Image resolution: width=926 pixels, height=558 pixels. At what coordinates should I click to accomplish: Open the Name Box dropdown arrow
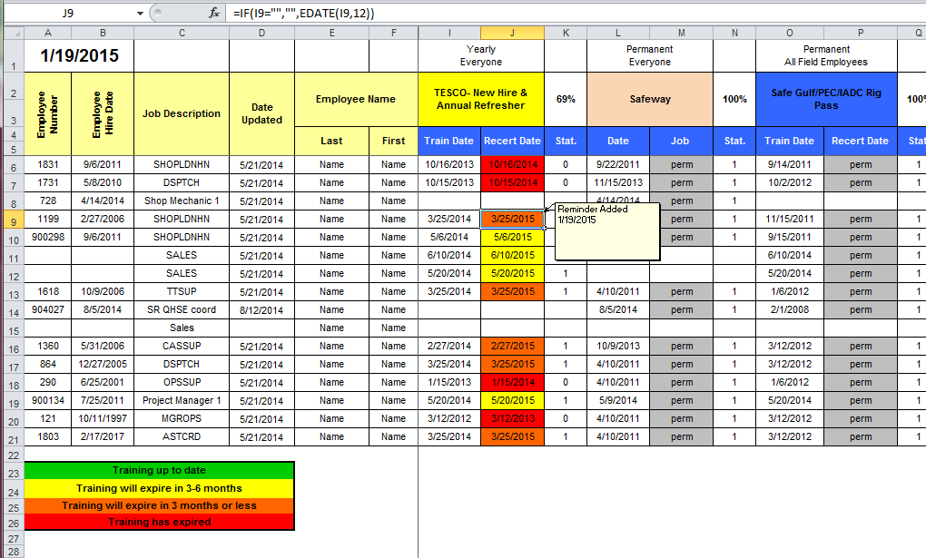pyautogui.click(x=139, y=14)
